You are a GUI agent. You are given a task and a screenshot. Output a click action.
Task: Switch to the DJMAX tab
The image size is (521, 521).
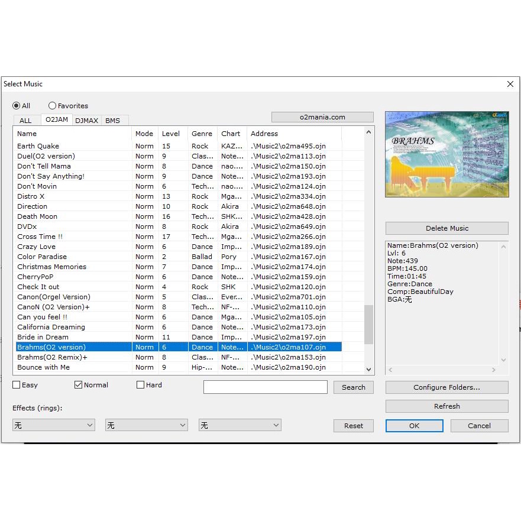(x=87, y=121)
